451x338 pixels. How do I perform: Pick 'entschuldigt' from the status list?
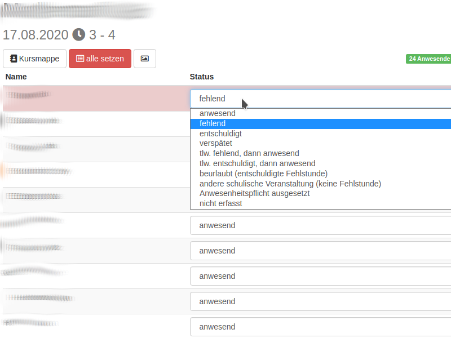[220, 134]
